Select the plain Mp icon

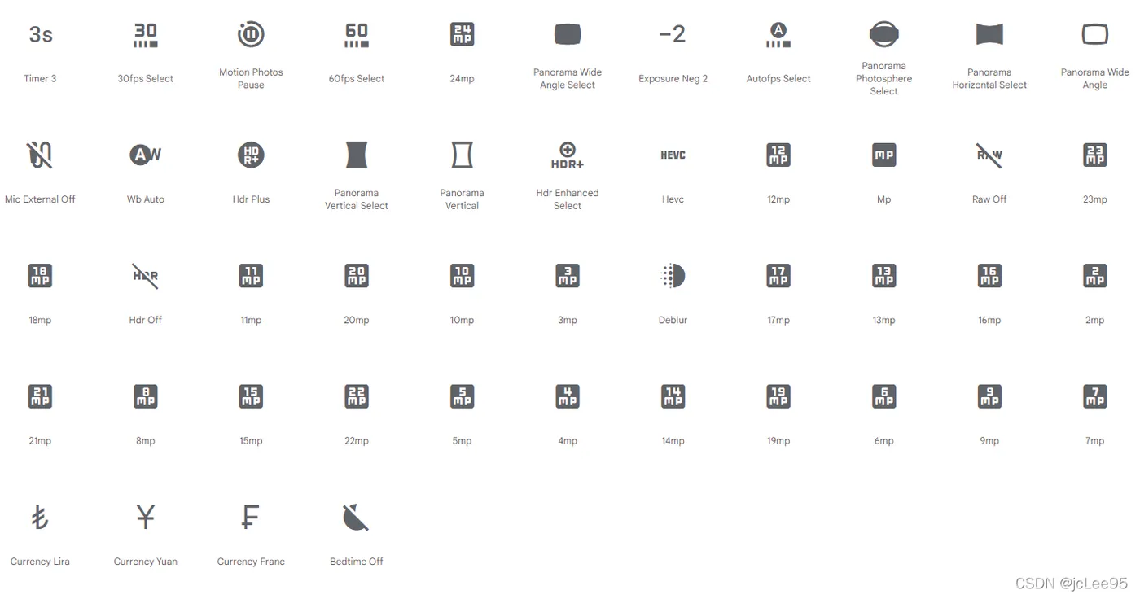(883, 155)
